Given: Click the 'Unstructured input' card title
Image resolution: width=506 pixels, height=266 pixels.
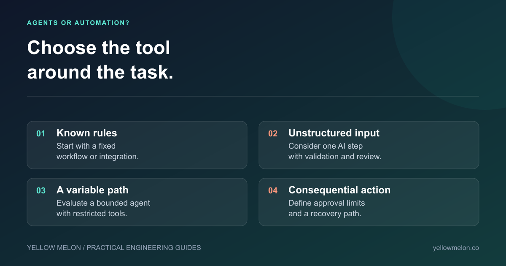Looking at the screenshot, I should coord(334,133).
